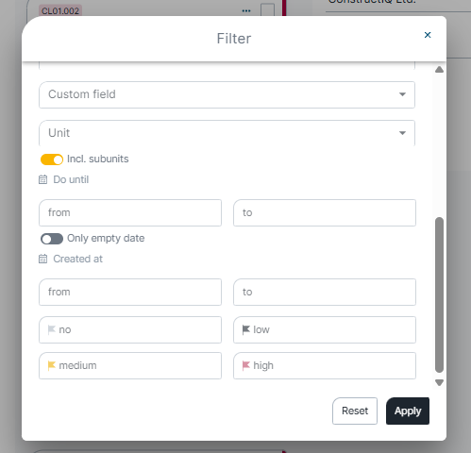The image size is (471, 453).
Task: Click the Created at 'to' date field
Action: [325, 292]
